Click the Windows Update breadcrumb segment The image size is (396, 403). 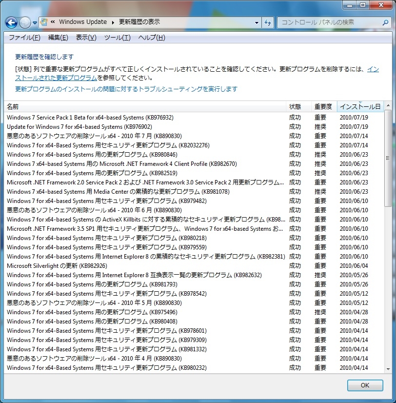[83, 22]
